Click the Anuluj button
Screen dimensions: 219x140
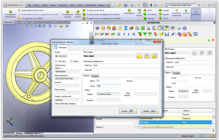[x=128, y=111]
